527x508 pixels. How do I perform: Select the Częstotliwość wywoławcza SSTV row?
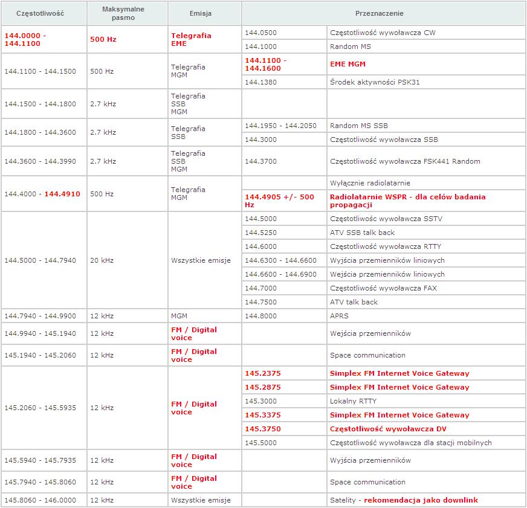[386, 219]
